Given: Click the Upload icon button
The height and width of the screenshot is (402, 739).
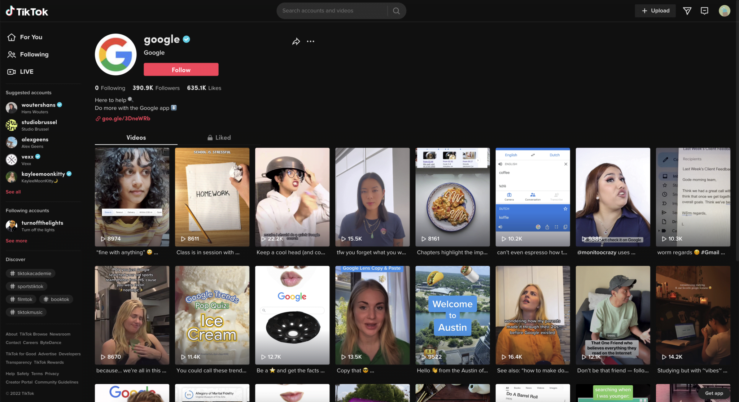Looking at the screenshot, I should 655,10.
